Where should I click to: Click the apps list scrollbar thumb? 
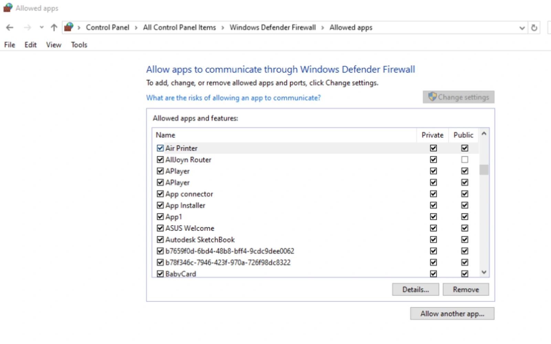coord(484,170)
